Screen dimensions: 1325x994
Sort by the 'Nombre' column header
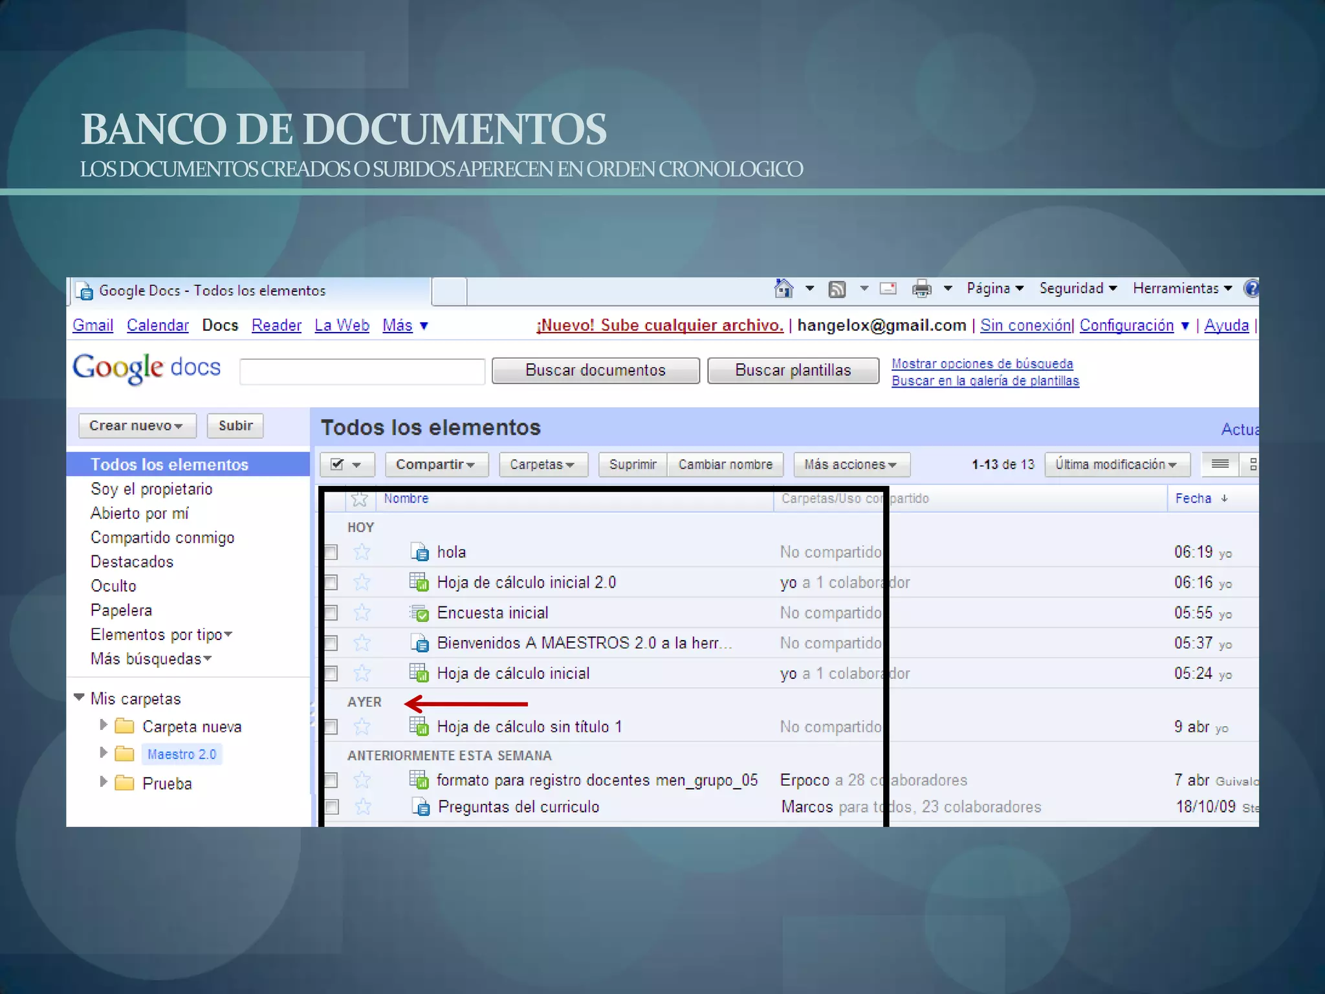click(x=406, y=499)
